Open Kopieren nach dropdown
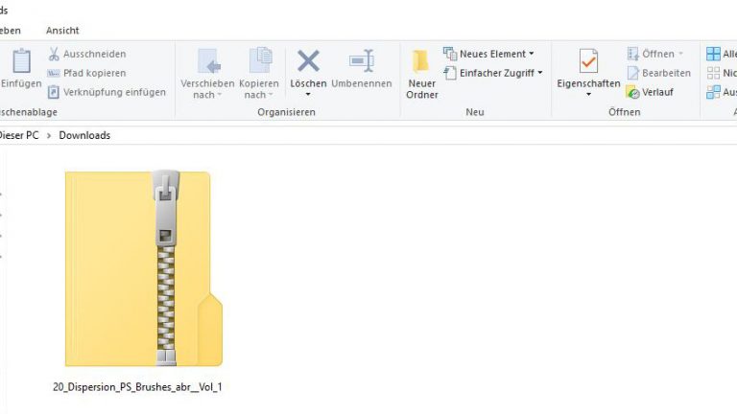 tap(259, 74)
